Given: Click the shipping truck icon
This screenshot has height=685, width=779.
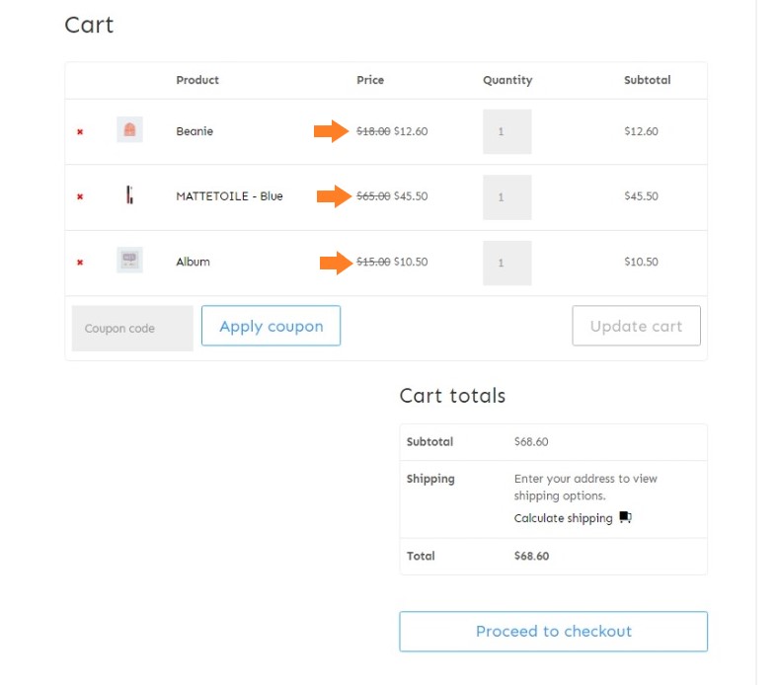Looking at the screenshot, I should (x=626, y=517).
